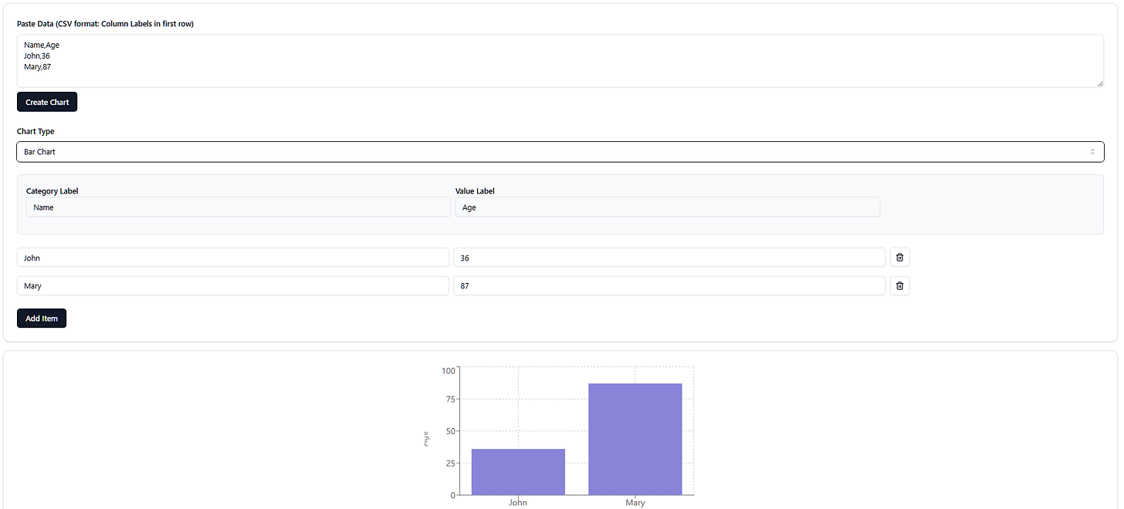Click the 'Category Label' heading text
The image size is (1124, 509).
(x=52, y=190)
